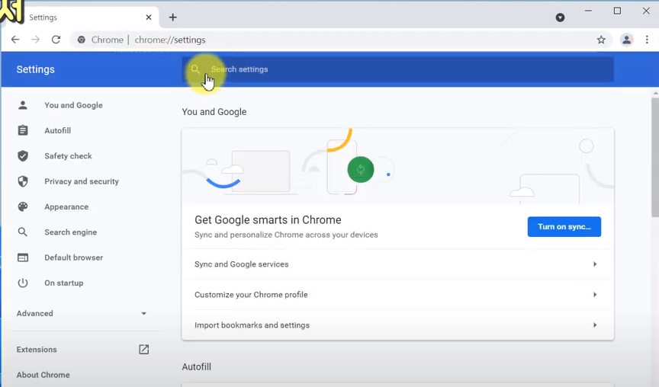Open a new tab with the plus button
Screen dimensions: 659x387
(172, 18)
